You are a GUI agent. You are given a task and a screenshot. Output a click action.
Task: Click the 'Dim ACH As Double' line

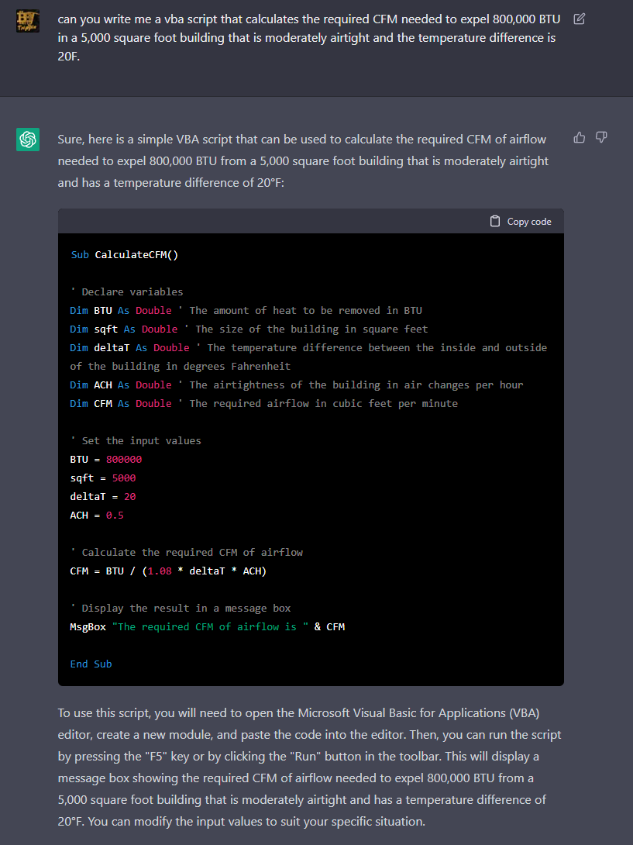(x=296, y=385)
